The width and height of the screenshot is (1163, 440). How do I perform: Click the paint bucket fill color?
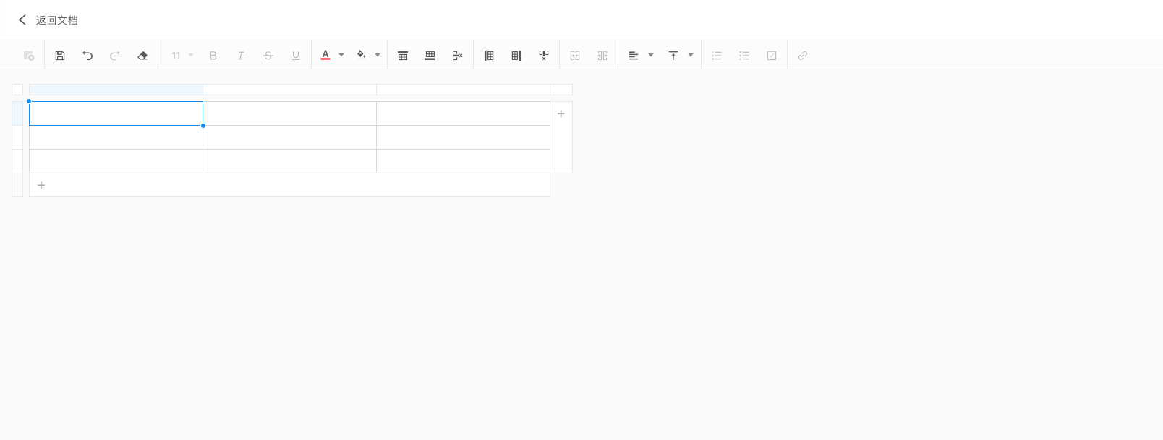361,56
